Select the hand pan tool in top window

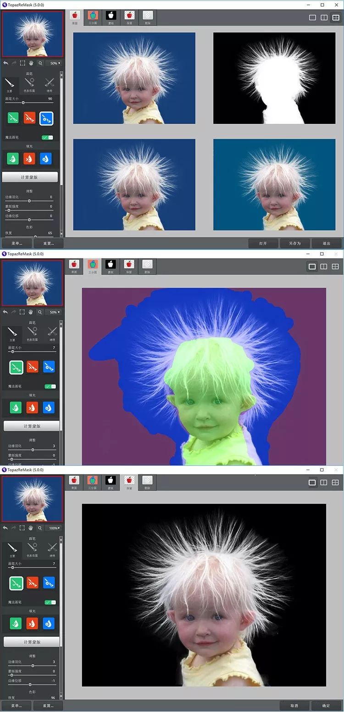31,63
